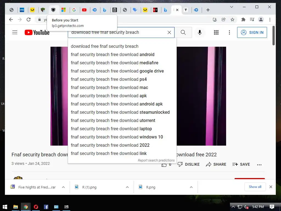
Task: Open the media control icon
Action: tap(252, 20)
